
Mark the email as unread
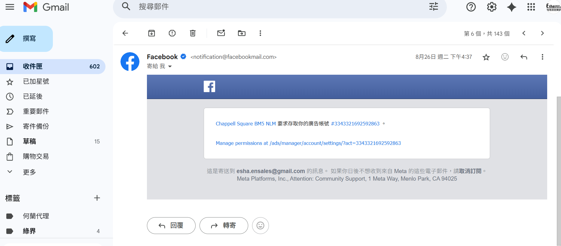[221, 33]
